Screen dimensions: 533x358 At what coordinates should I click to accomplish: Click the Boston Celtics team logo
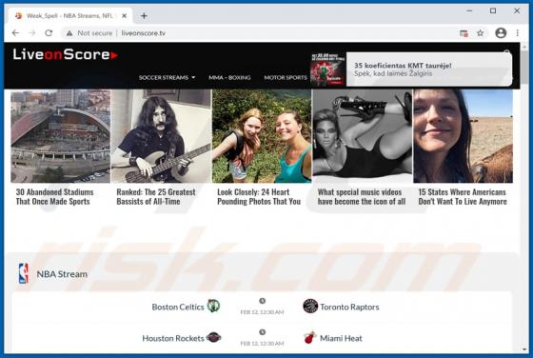coord(213,306)
